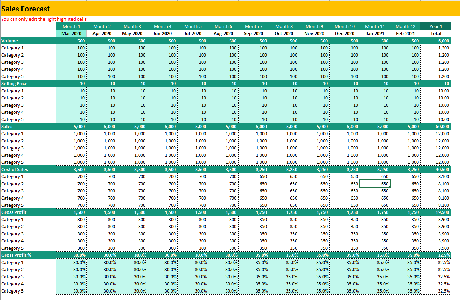Select Sales yearly total 60,000
This screenshot has width=460, height=300.
point(436,126)
